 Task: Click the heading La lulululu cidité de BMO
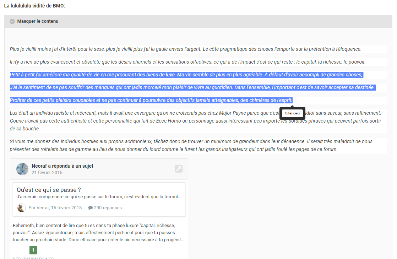(x=35, y=6)
